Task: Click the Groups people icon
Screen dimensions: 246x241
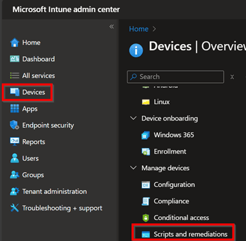Action: click(15, 175)
